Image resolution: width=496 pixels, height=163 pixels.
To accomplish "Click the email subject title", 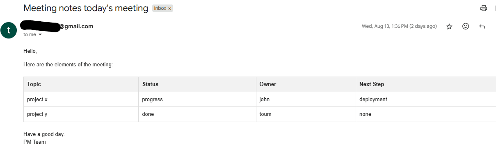I will 86,8.
